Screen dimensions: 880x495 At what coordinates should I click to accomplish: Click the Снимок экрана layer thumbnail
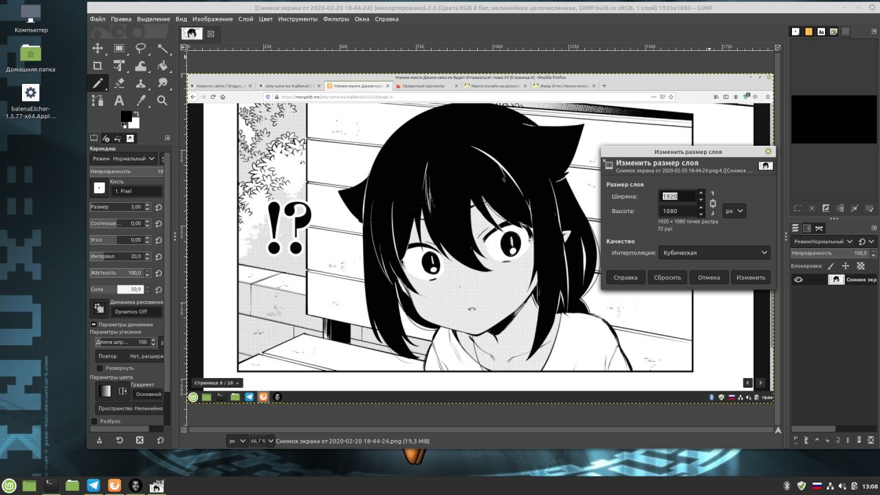point(836,280)
